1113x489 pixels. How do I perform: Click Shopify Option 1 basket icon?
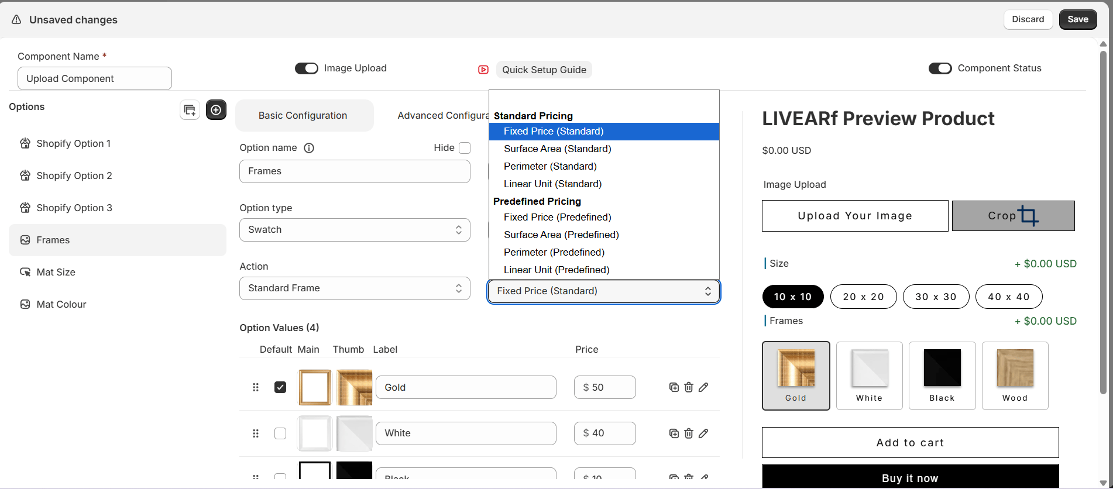click(25, 143)
